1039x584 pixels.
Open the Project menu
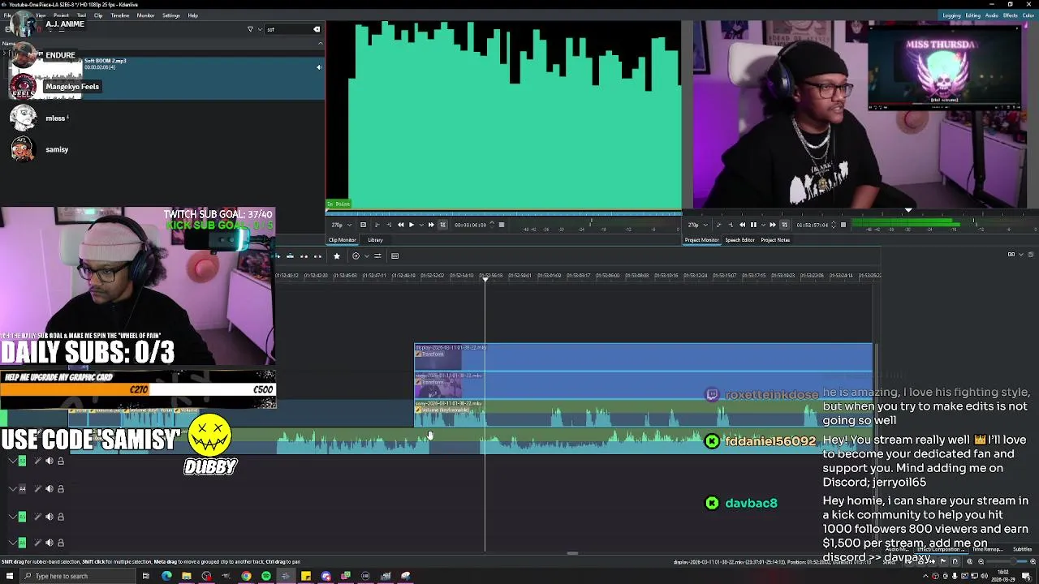[x=61, y=15]
